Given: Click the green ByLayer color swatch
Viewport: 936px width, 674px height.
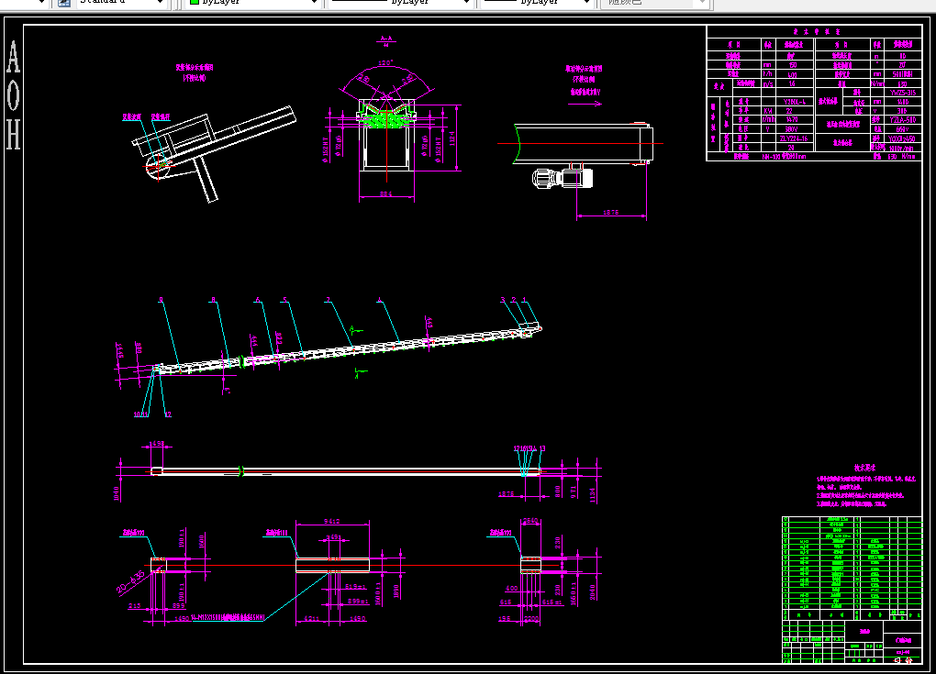Looking at the screenshot, I should coord(194,2).
